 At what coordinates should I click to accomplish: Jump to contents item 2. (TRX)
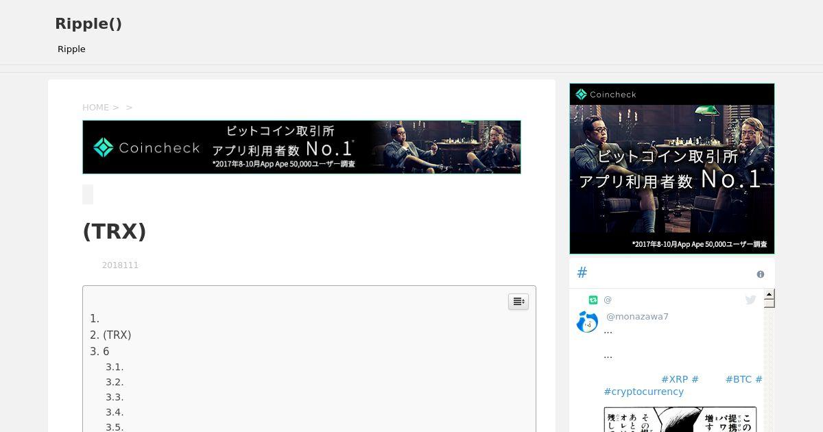click(110, 335)
